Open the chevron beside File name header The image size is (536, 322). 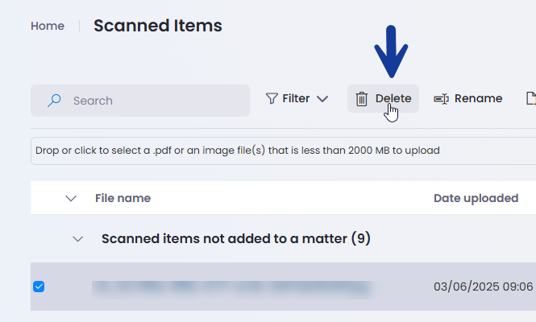tap(71, 198)
